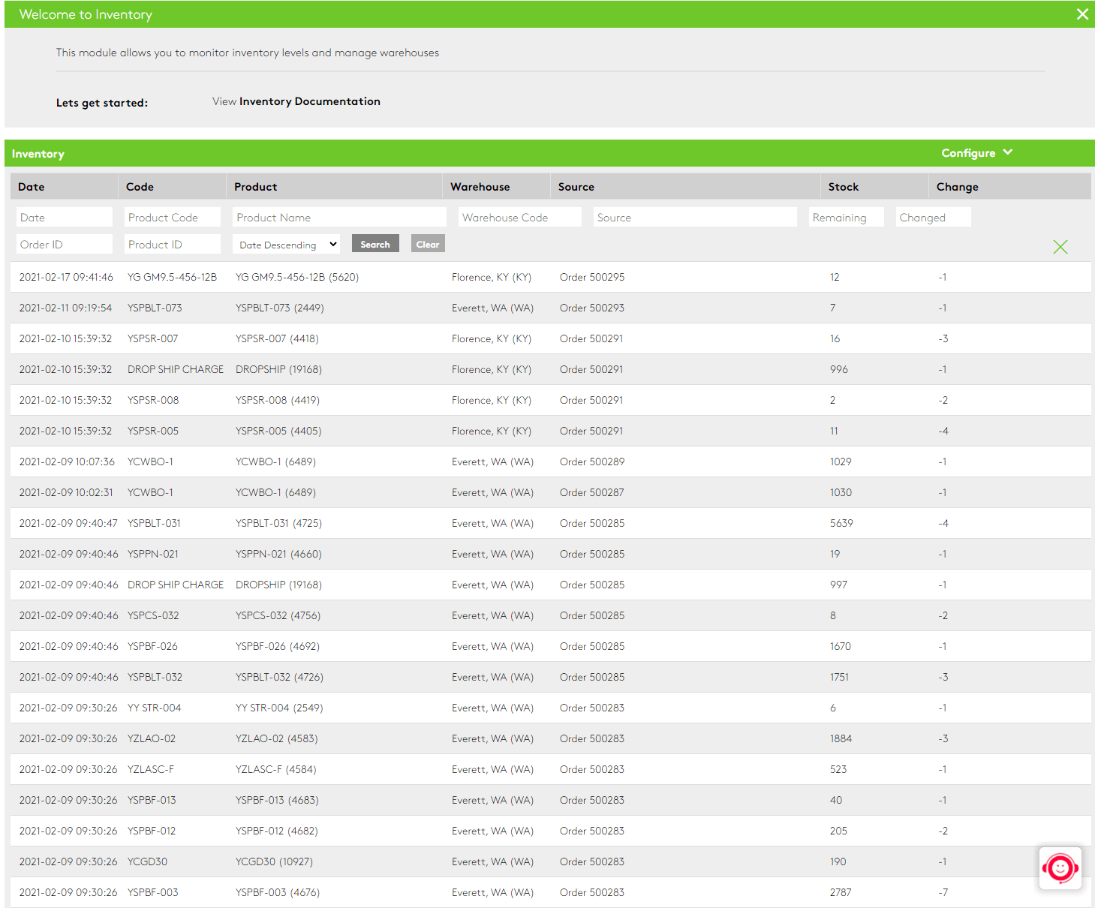The height and width of the screenshot is (908, 1095).
Task: Click the Product Code filter field
Action: click(172, 217)
